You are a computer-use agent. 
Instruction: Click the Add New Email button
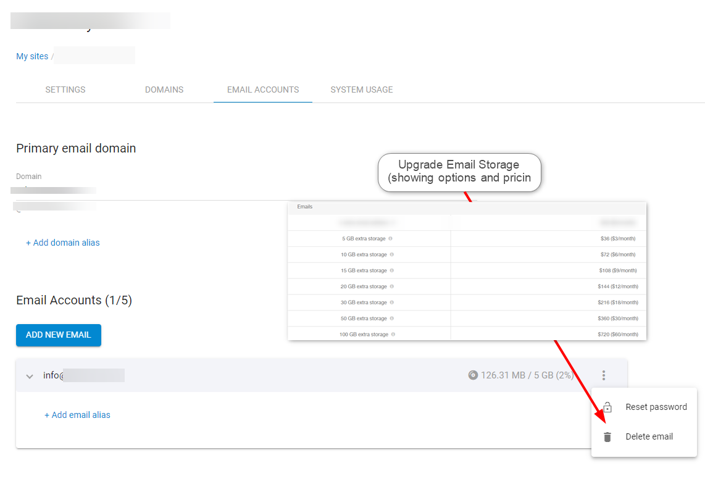click(59, 335)
